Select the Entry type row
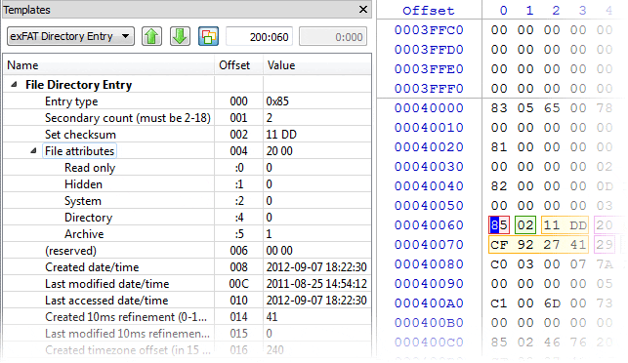628x363 pixels. pyautogui.click(x=188, y=101)
